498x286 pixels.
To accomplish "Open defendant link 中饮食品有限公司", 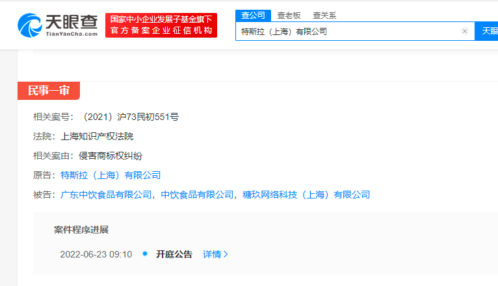I will [x=197, y=195].
